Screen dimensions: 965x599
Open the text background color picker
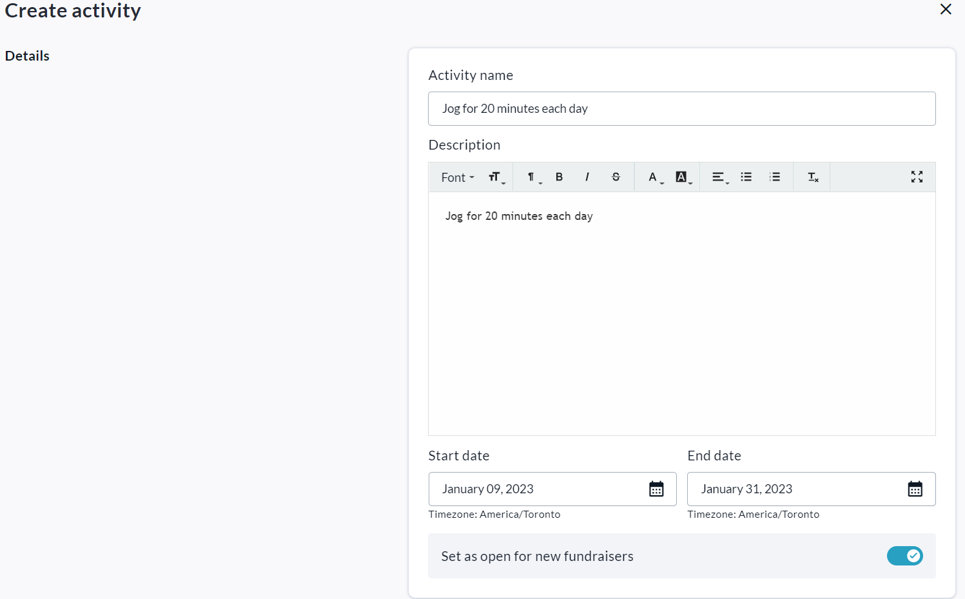coord(683,177)
